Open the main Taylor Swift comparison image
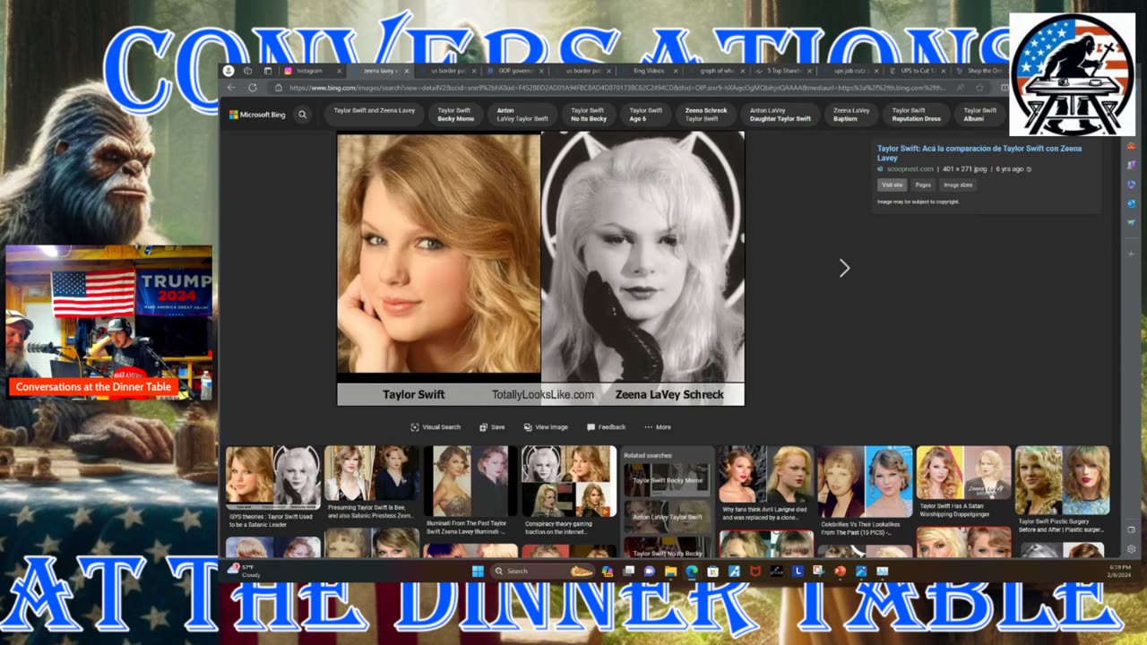The height and width of the screenshot is (645, 1147). tap(540, 269)
